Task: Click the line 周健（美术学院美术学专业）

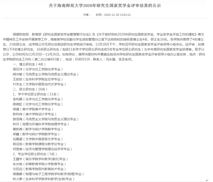Action: click(33, 109)
